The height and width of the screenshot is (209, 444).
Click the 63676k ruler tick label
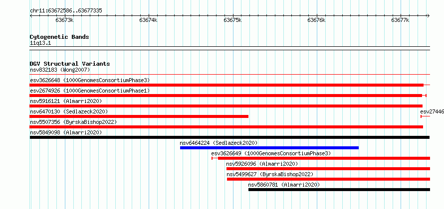click(316, 20)
